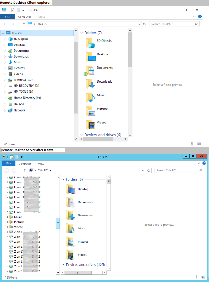
Task: Open Downloads folder icon in server content pane
Action: [70, 215]
